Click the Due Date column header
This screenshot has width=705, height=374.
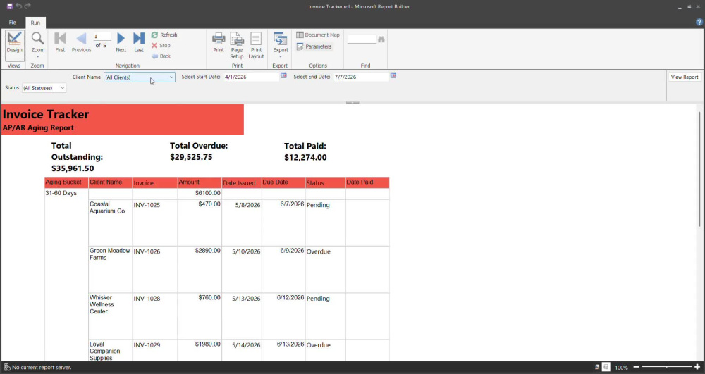coord(283,182)
